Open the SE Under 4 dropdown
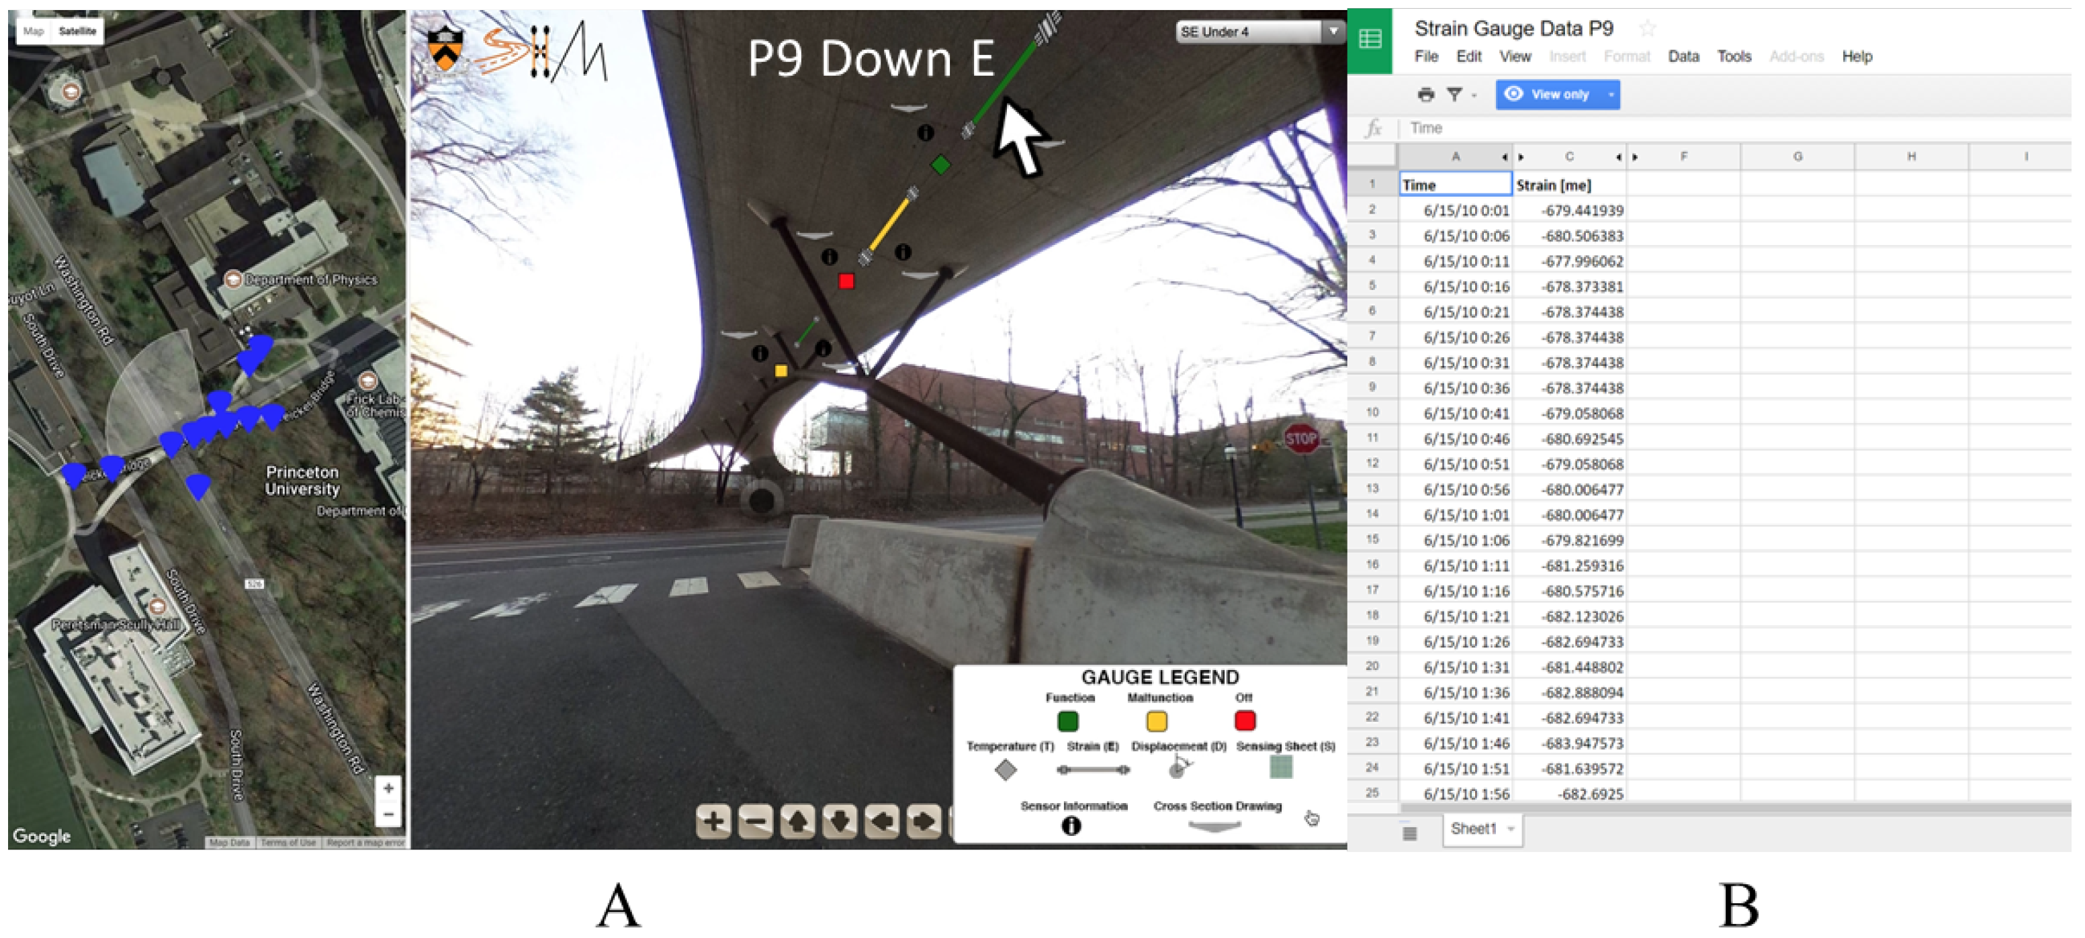Image resolution: width=2085 pixels, height=938 pixels. (1333, 32)
